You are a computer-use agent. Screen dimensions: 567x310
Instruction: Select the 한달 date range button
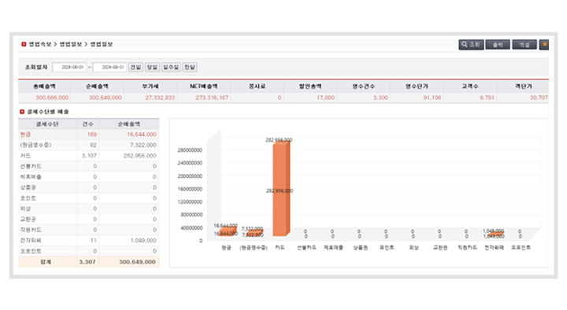(190, 67)
